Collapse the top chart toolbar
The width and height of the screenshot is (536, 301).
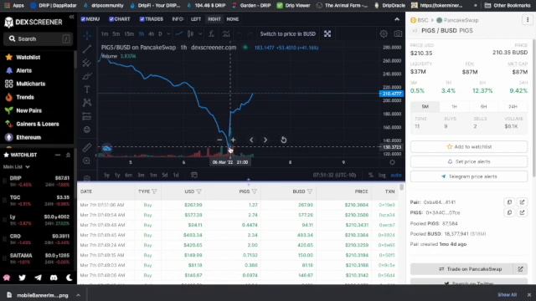click(397, 19)
